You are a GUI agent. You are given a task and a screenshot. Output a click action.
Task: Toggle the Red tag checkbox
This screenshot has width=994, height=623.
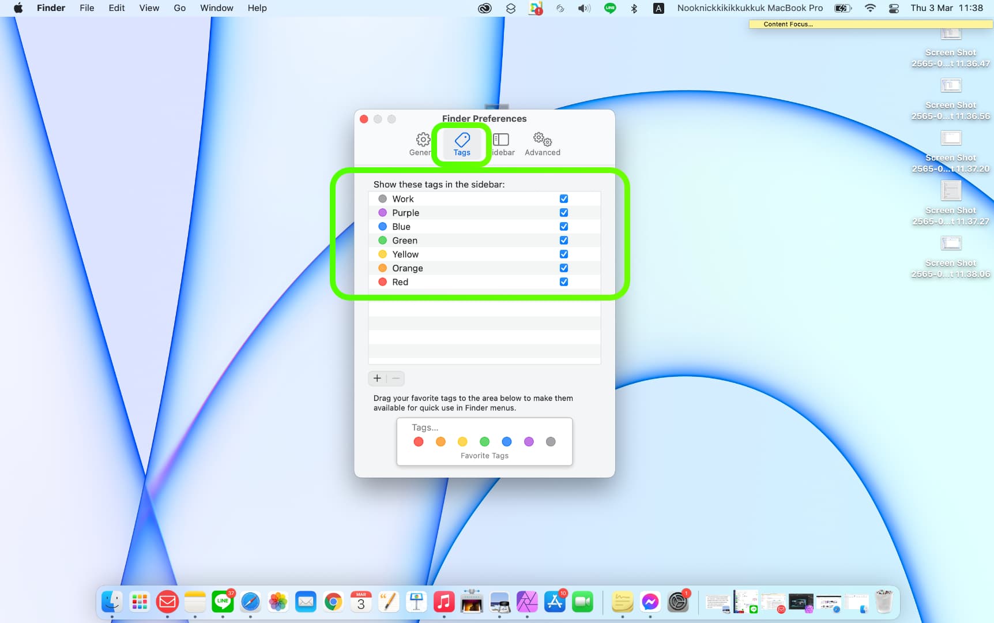(x=563, y=282)
